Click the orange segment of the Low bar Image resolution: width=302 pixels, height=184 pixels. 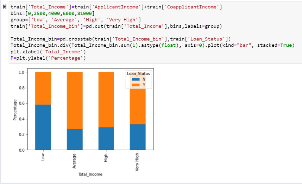pyautogui.click(x=43, y=88)
